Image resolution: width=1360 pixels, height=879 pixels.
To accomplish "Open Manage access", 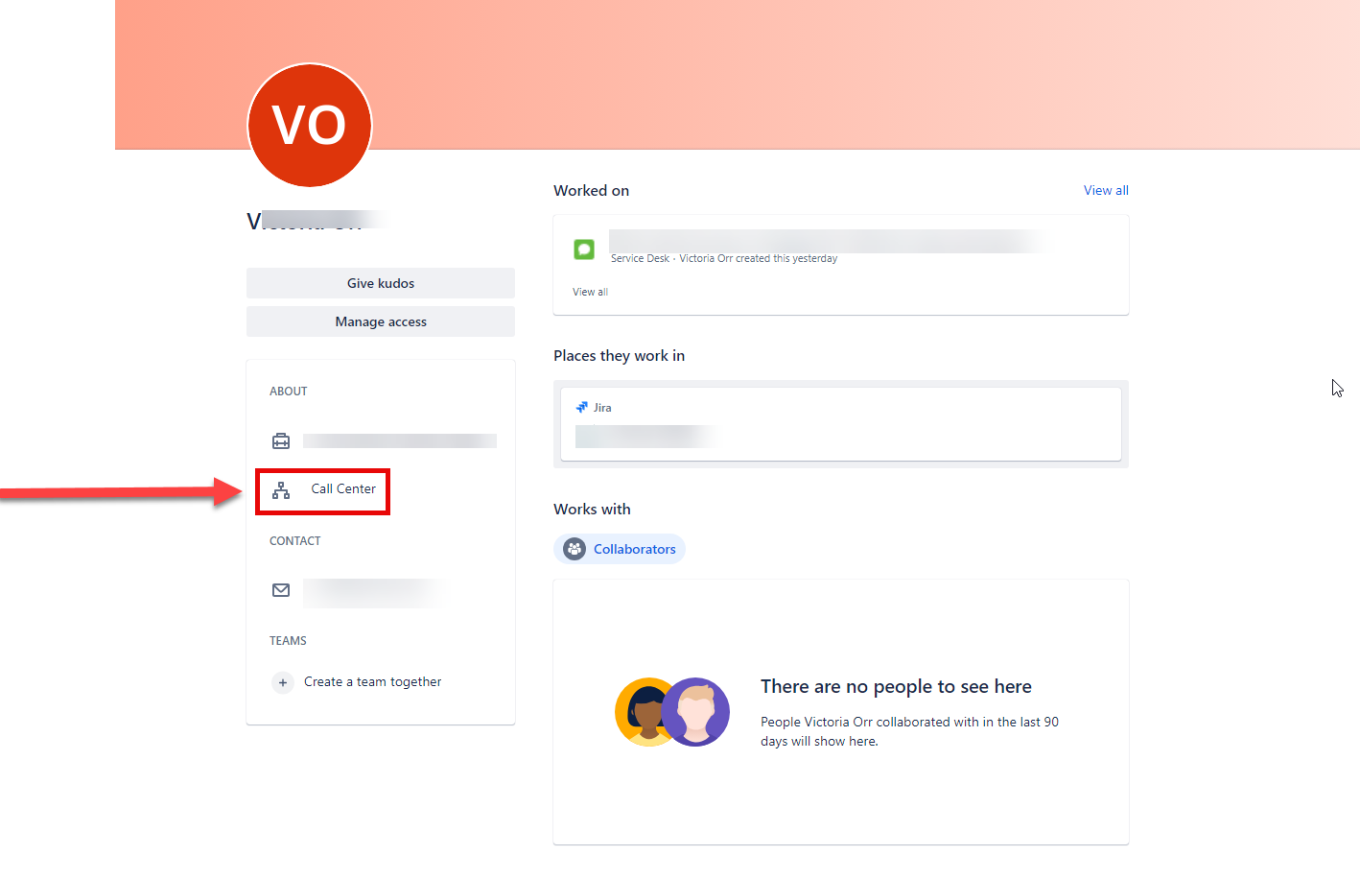I will click(x=381, y=321).
